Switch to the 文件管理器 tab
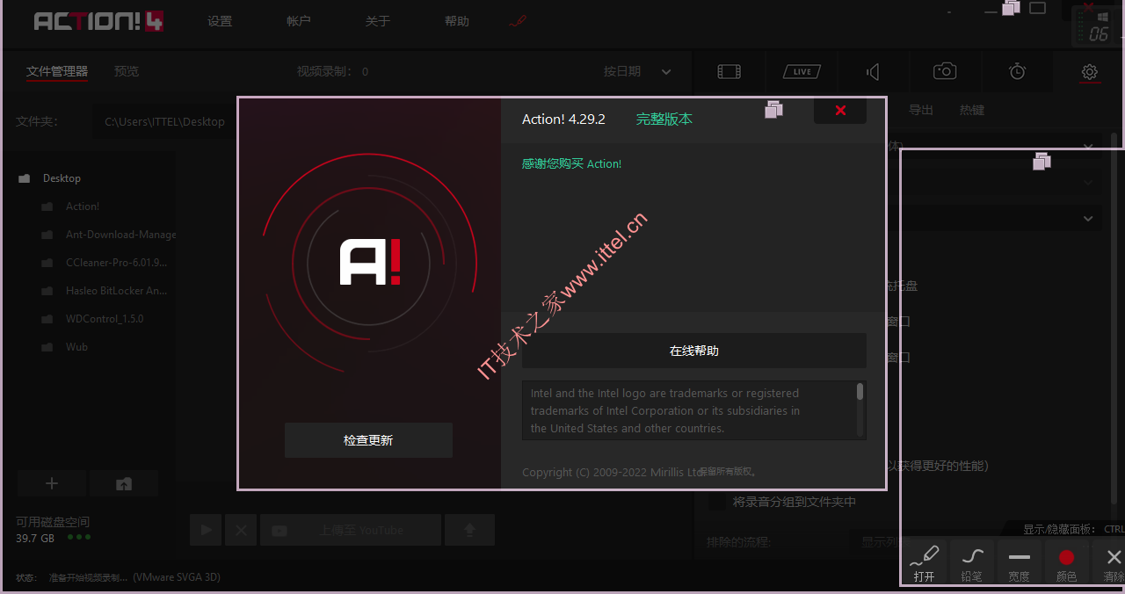 click(x=57, y=71)
